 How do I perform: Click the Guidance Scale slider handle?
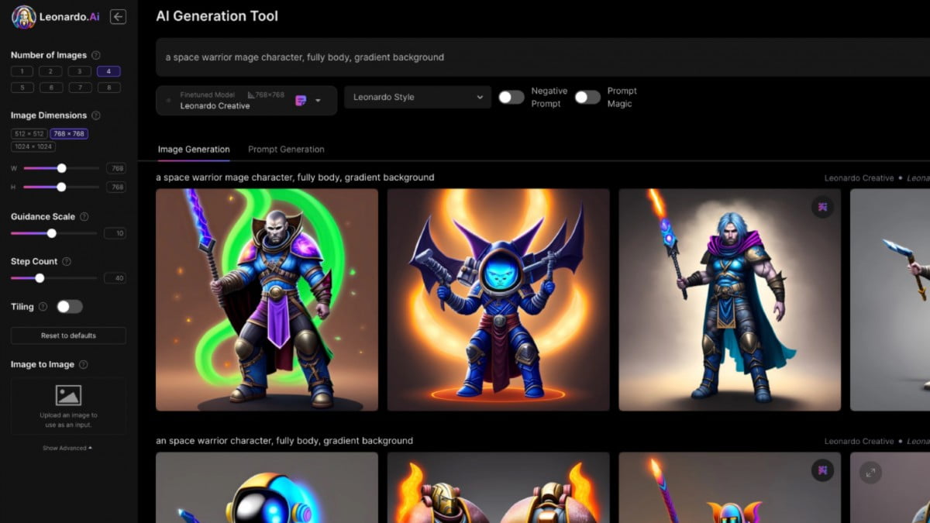click(x=52, y=233)
